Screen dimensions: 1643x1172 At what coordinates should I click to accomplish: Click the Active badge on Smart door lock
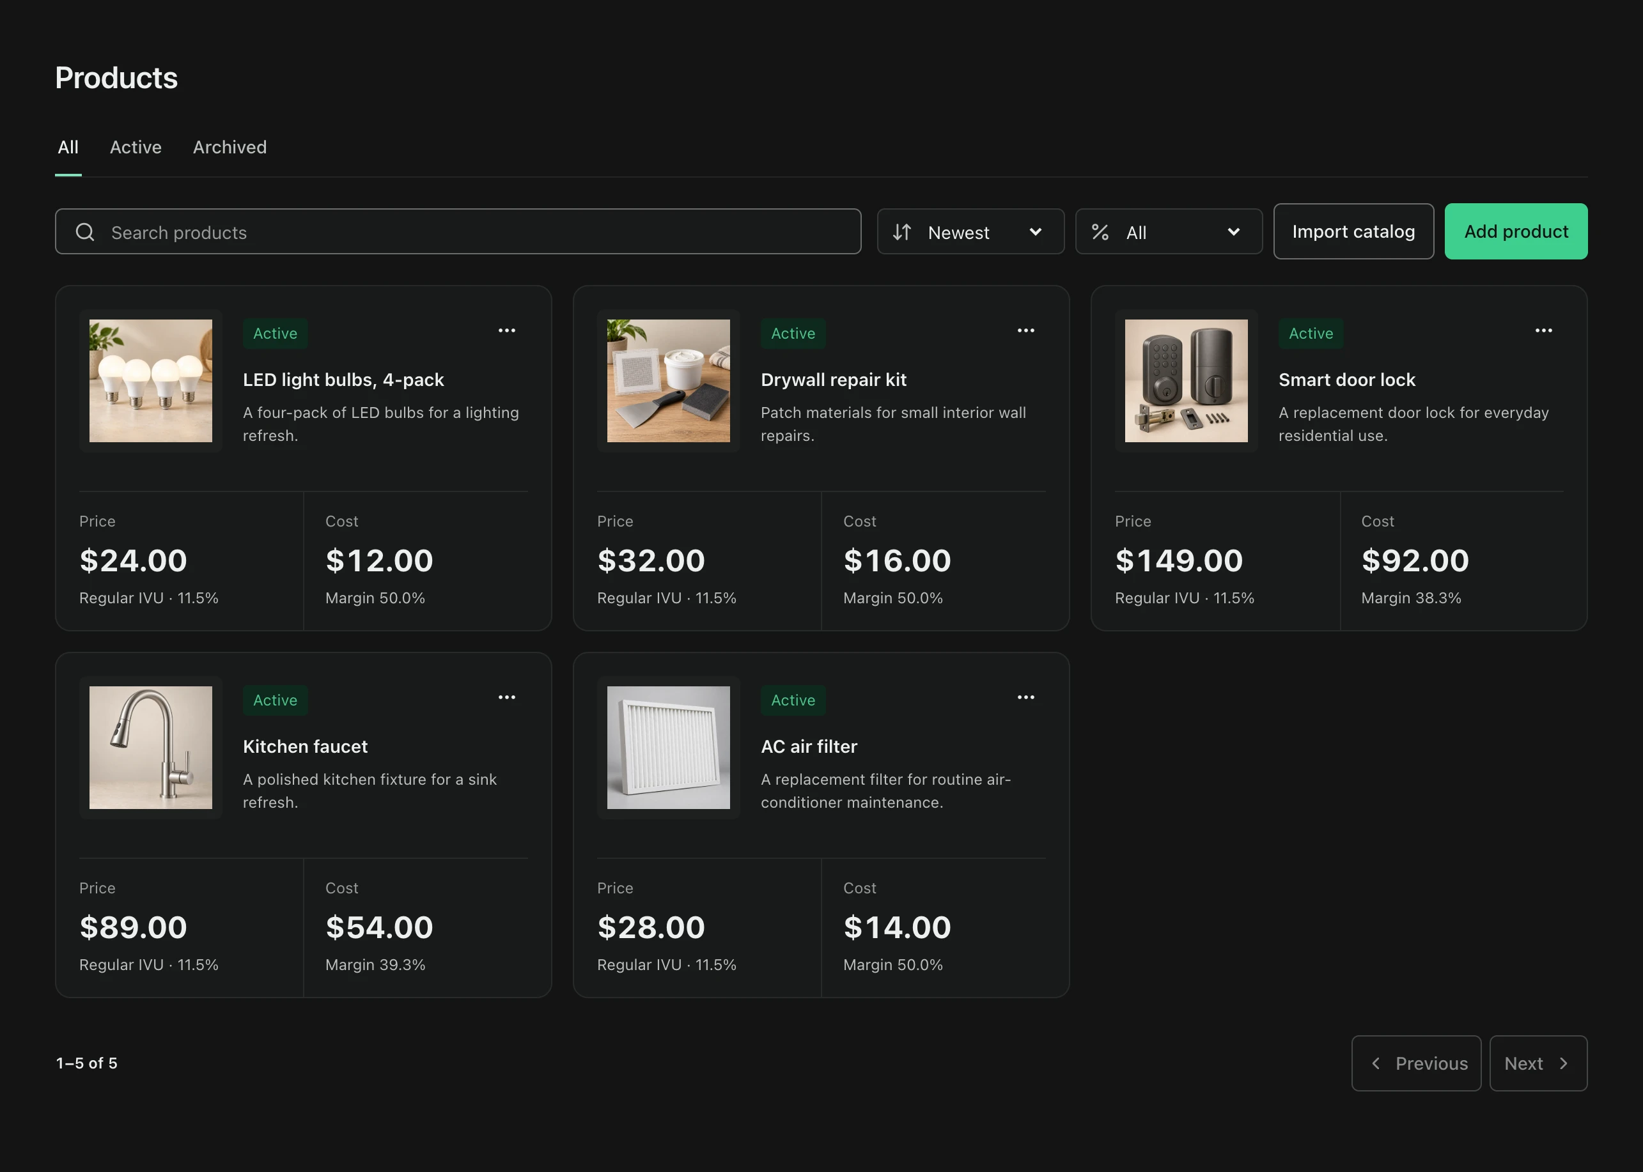[x=1311, y=334]
